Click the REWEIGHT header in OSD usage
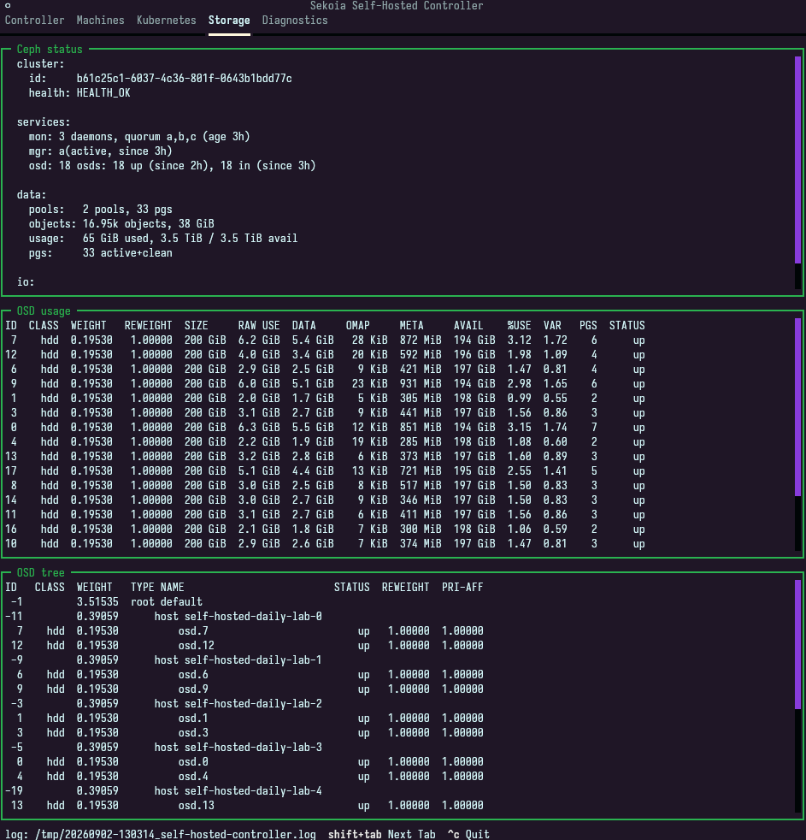Image resolution: width=806 pixels, height=840 pixels. point(148,326)
